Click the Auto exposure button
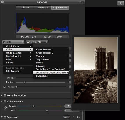Screen dimensions: 125x120 coord(67,117)
